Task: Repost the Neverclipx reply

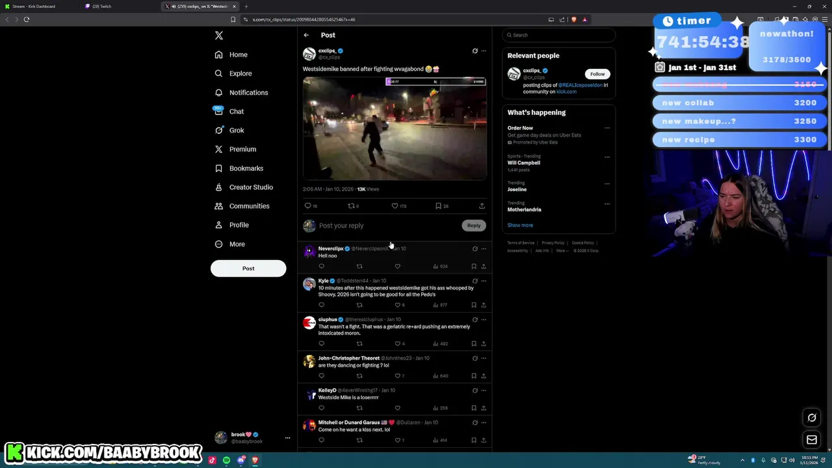Action: pos(359,266)
